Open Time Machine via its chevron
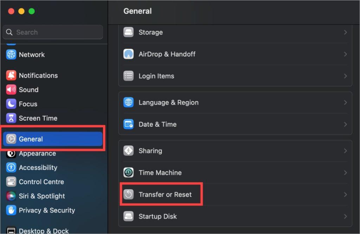 345,173
